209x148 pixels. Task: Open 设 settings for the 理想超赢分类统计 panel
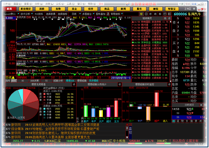[120, 84]
